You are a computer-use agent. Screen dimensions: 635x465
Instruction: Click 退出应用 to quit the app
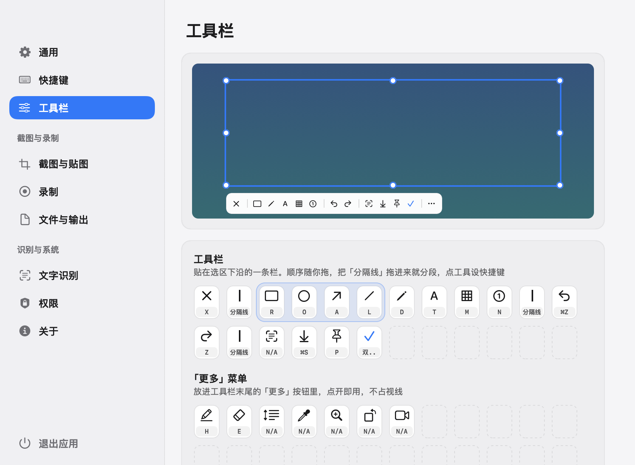coord(49,443)
